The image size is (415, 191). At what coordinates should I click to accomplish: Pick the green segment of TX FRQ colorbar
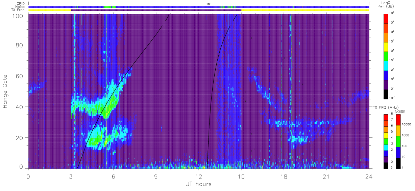pos(386,142)
